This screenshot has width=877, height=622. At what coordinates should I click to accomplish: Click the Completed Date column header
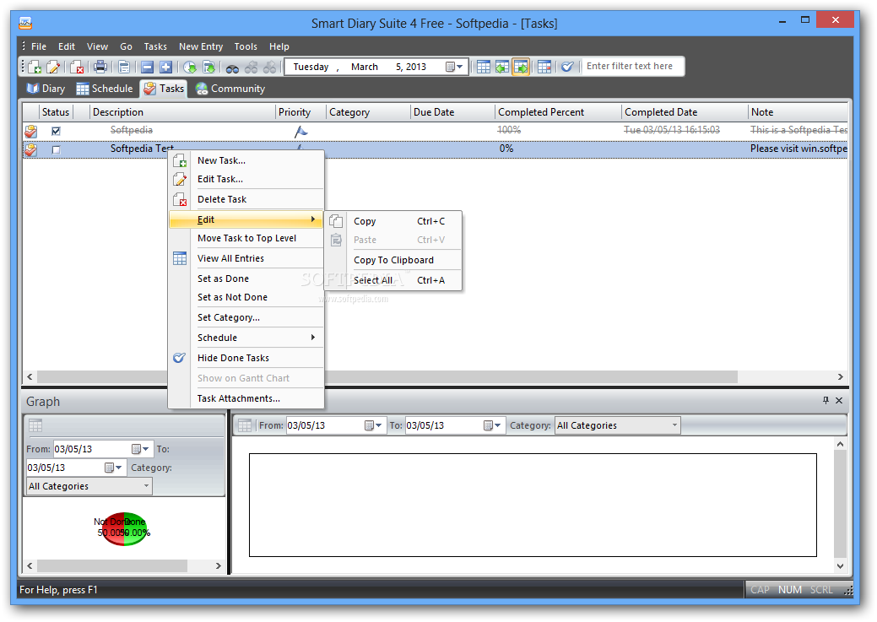click(x=685, y=112)
